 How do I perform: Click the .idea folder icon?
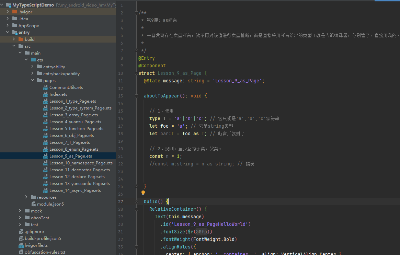(15, 19)
